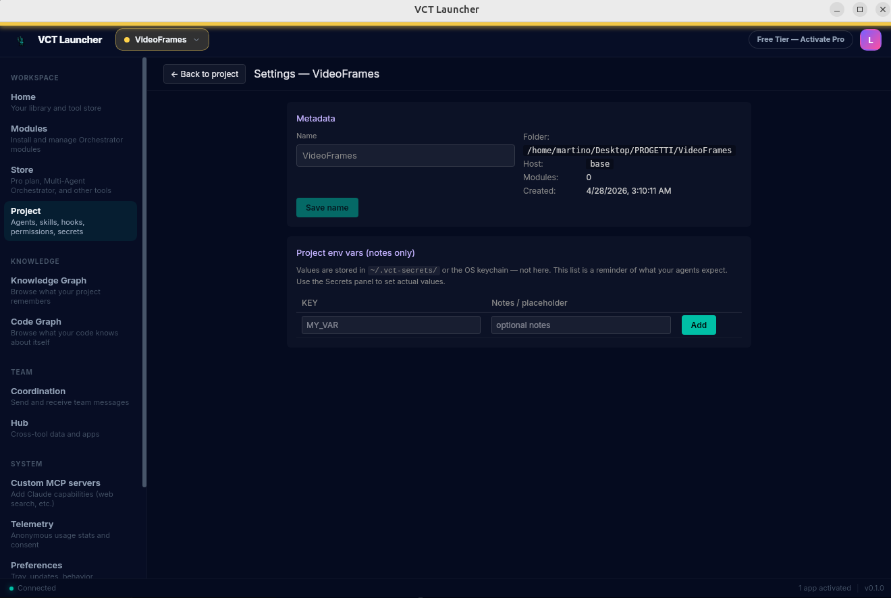Click the Created date 4/28/2026, 3:10:11 AM
Image resolution: width=891 pixels, height=598 pixels.
pyautogui.click(x=628, y=191)
